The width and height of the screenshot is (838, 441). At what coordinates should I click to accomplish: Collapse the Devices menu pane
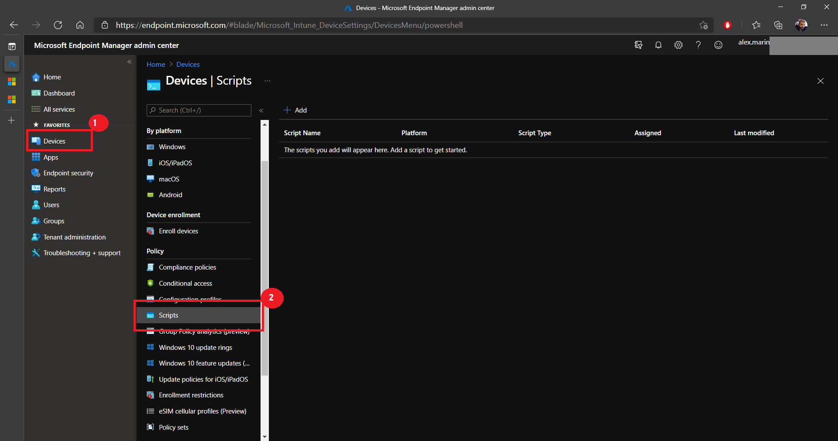[261, 111]
